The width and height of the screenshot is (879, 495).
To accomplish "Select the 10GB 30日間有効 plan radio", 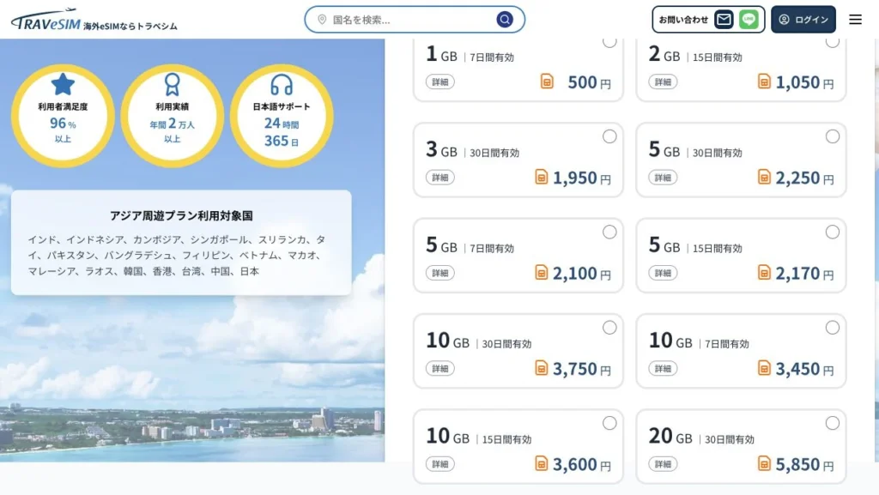I will point(609,328).
